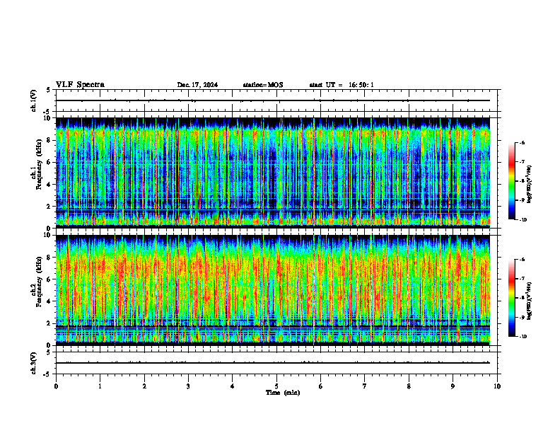Click the ch.1 color scale bar
Image resolution: width=560 pixels, height=433 pixels.
(x=512, y=181)
